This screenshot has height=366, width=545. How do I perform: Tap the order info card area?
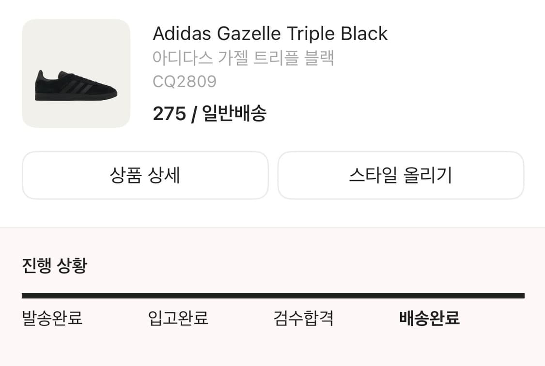pos(272,73)
